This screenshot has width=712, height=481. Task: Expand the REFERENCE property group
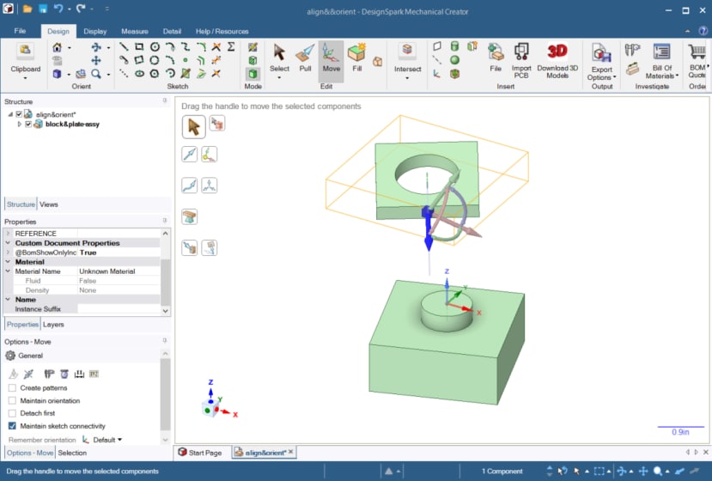point(8,234)
